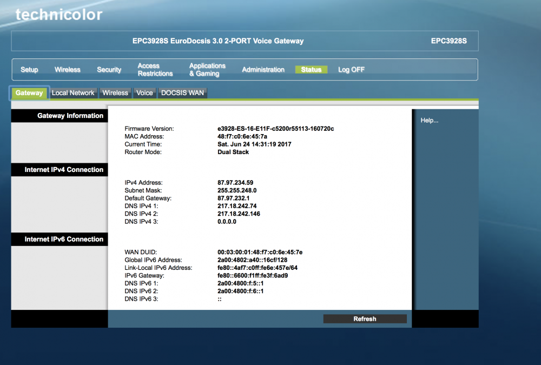Click the default gateway 87.97.232.1
Viewport: 541px width, 365px height.
coord(234,198)
